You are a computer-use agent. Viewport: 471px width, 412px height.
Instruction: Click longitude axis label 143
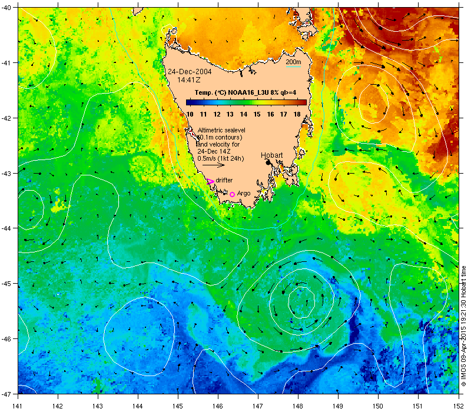click(98, 406)
